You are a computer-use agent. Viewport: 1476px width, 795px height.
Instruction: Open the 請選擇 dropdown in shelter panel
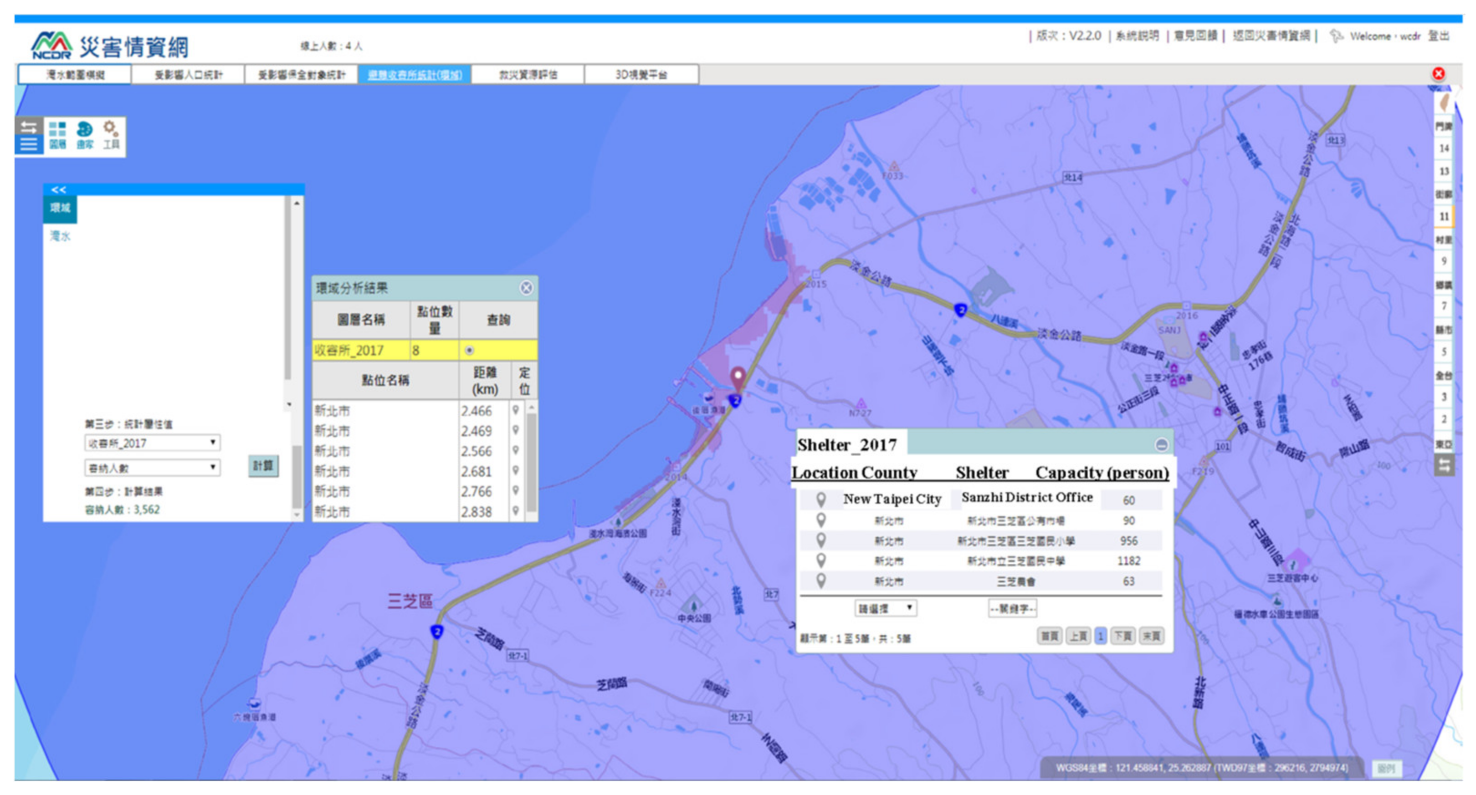885,608
